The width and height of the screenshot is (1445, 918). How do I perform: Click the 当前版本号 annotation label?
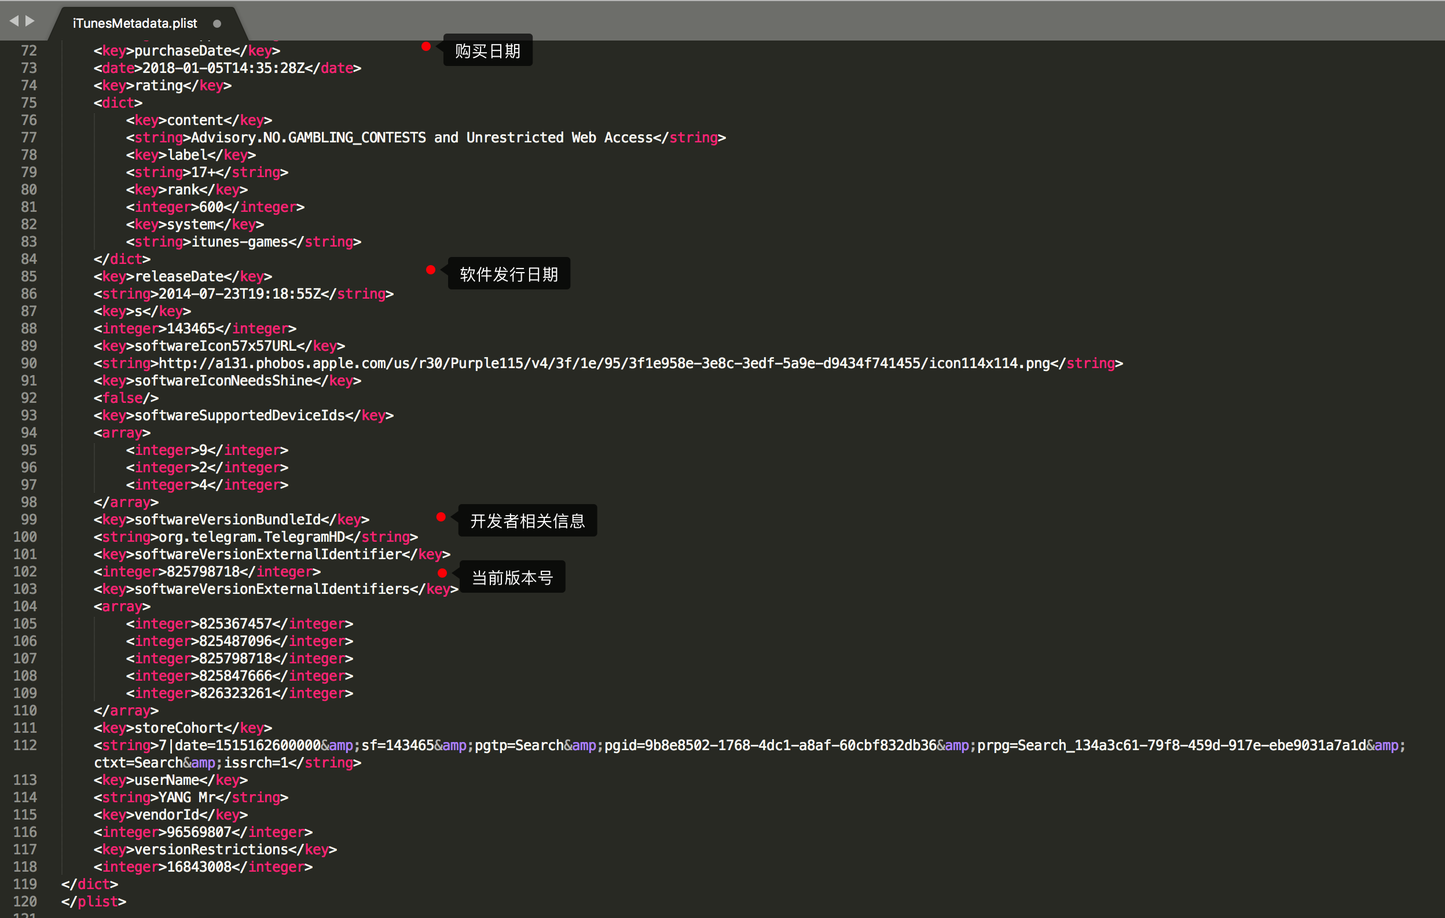tap(512, 577)
